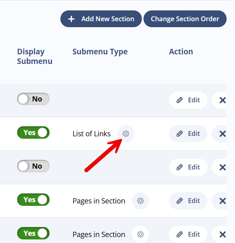Edit the List of Links section
The image size is (235, 243).
point(188,133)
